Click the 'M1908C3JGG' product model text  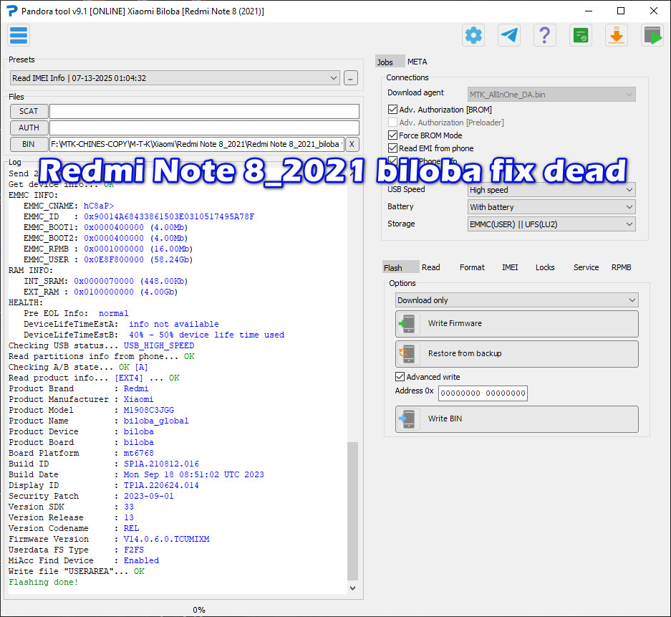click(x=149, y=410)
